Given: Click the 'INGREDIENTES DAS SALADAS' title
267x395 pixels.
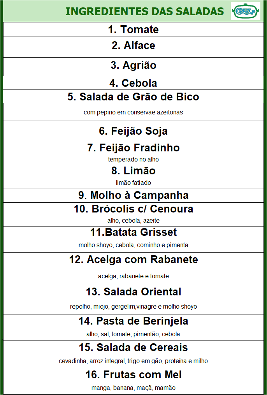Looking at the screenshot, I should (x=144, y=11).
